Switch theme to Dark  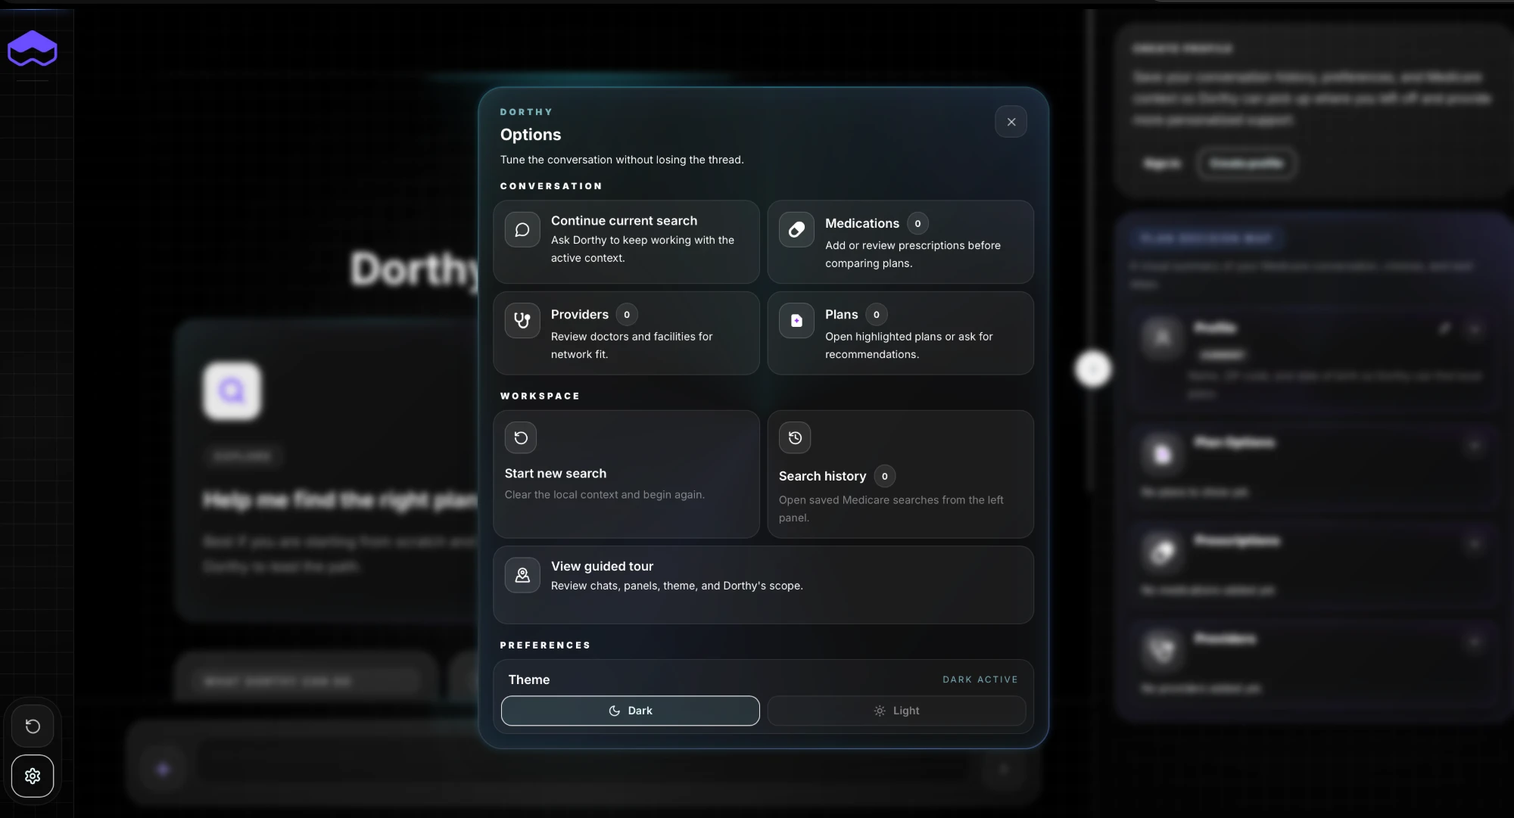630,711
